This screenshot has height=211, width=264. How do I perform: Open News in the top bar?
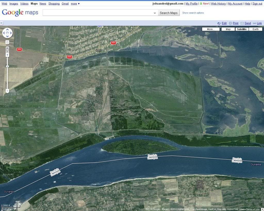[x=43, y=4]
